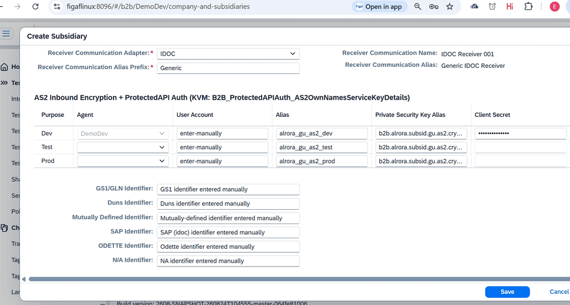Save the new subsidiary
The image size is (570, 305).
508,292
